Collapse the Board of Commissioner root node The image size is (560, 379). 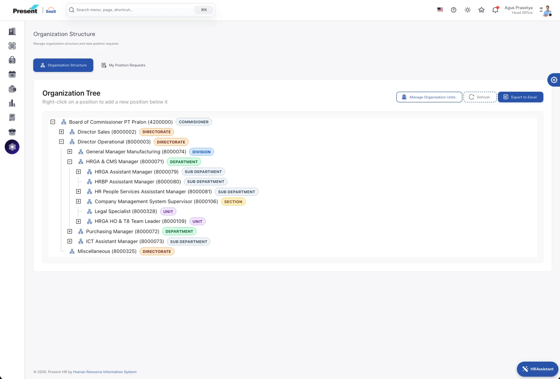pyautogui.click(x=53, y=122)
